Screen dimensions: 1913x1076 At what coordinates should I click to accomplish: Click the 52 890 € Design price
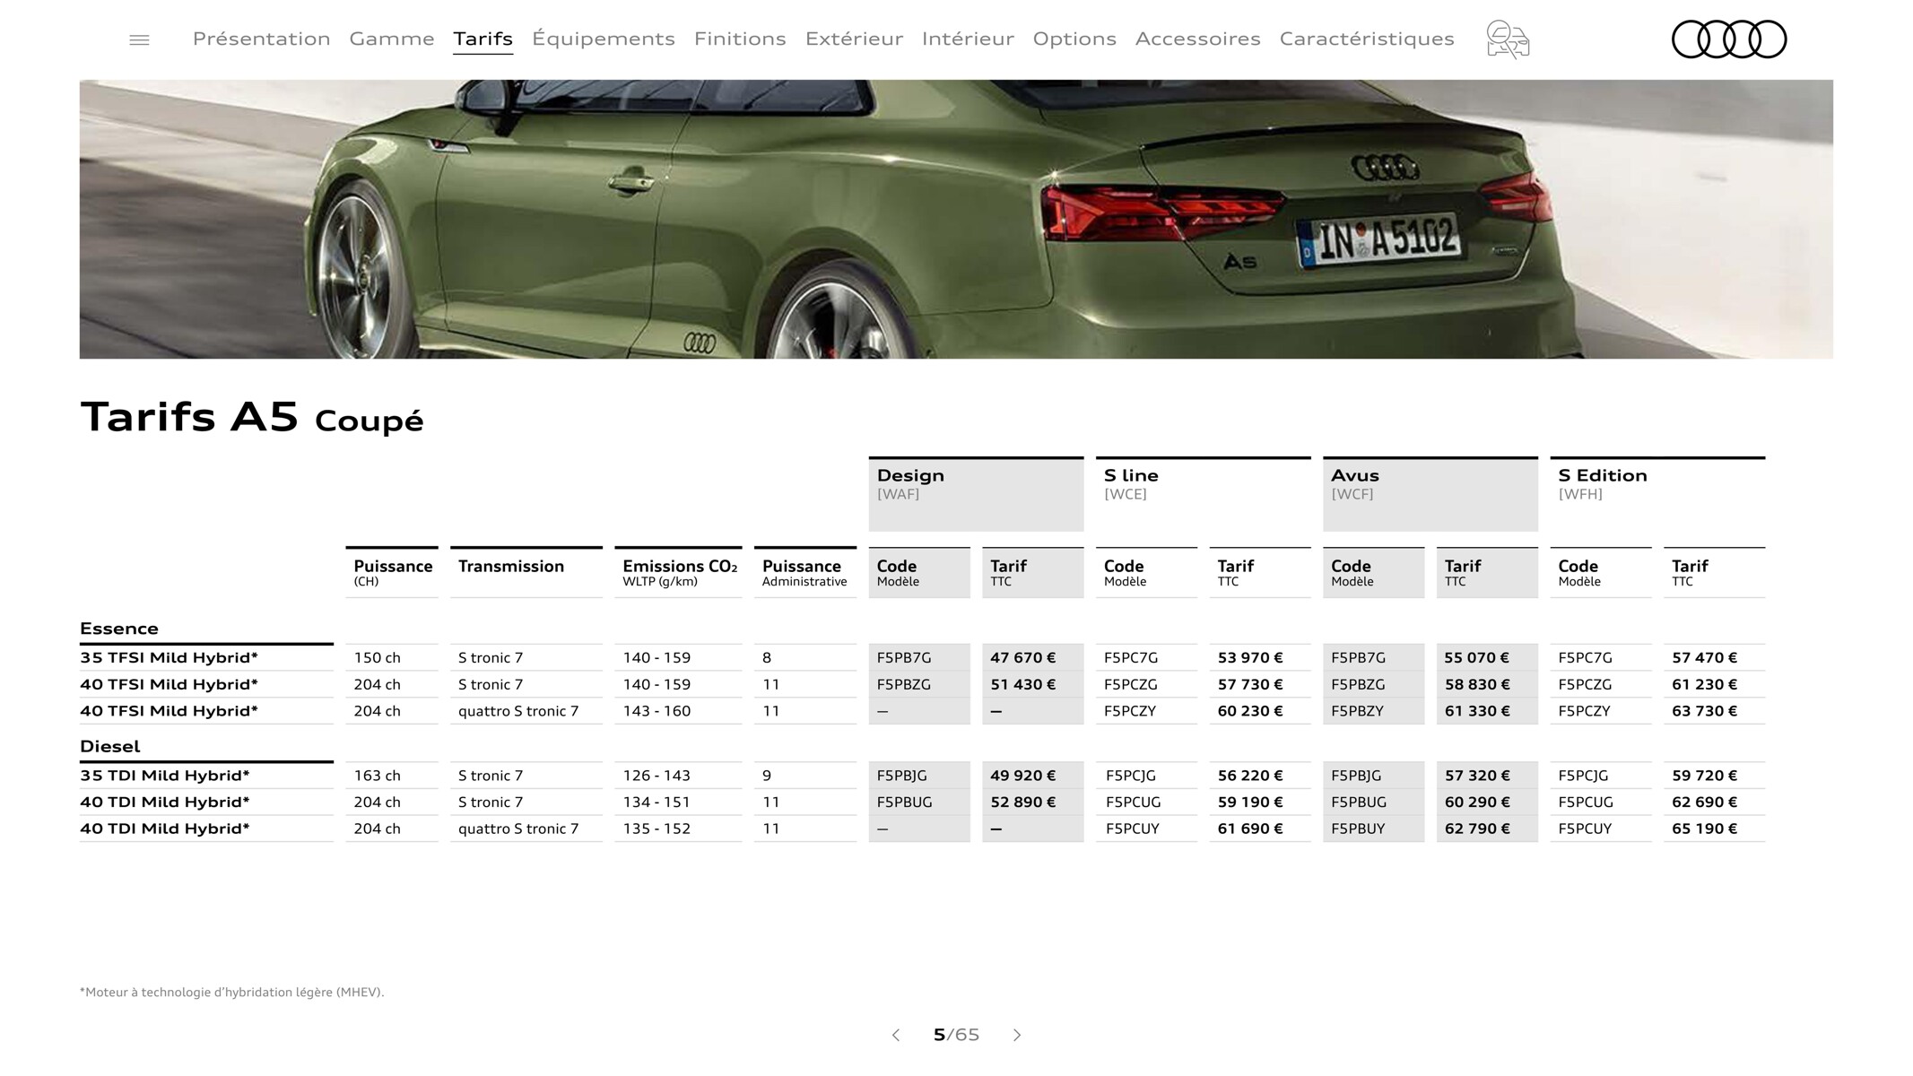click(x=1023, y=803)
